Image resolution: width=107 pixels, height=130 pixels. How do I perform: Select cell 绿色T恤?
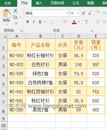(41, 73)
